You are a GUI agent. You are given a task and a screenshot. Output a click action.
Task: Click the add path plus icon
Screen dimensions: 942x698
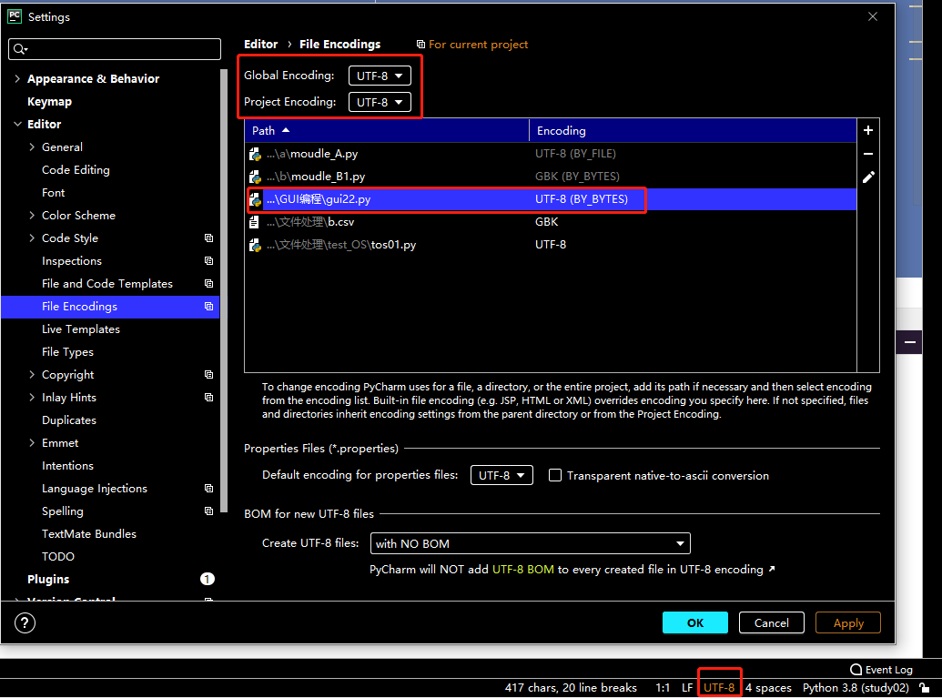(x=868, y=130)
